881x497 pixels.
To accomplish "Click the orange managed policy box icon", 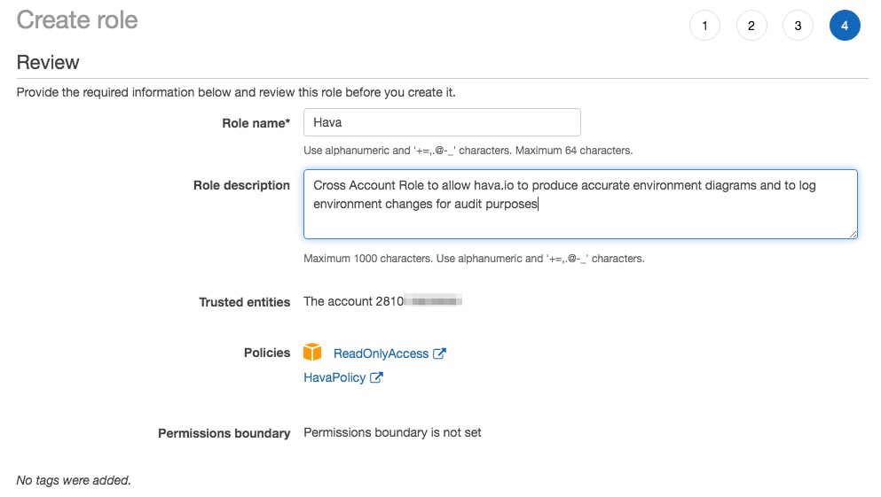I will tap(312, 353).
